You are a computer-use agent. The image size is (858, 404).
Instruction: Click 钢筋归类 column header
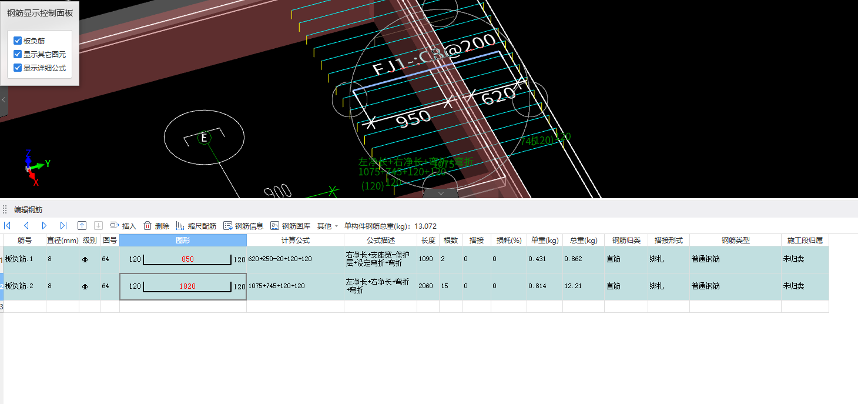pos(626,240)
